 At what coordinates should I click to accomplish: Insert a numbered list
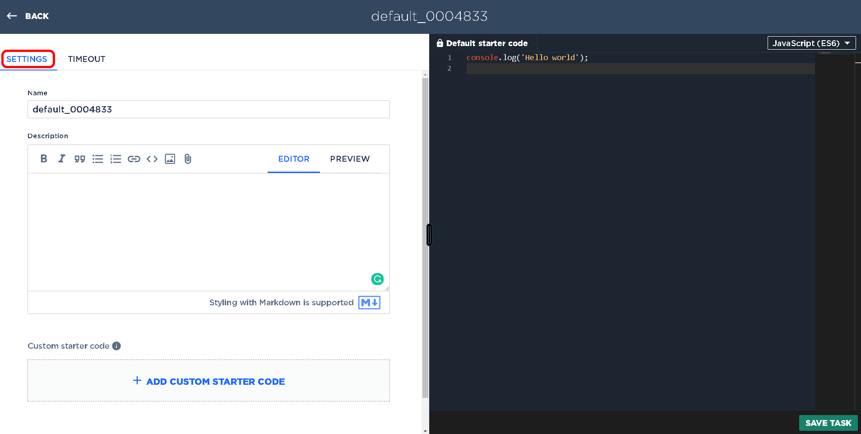(116, 159)
